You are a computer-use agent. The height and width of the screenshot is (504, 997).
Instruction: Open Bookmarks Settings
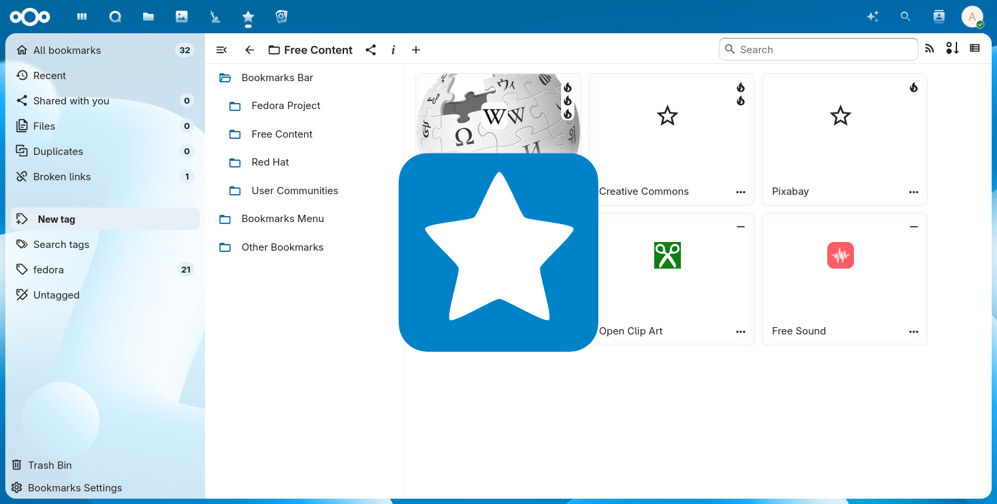coord(73,487)
